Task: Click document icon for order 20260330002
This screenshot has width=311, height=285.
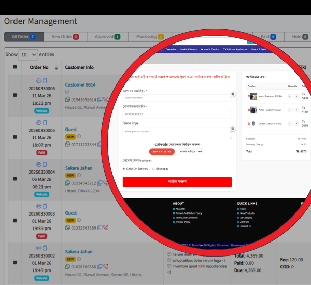Action: (45, 248)
